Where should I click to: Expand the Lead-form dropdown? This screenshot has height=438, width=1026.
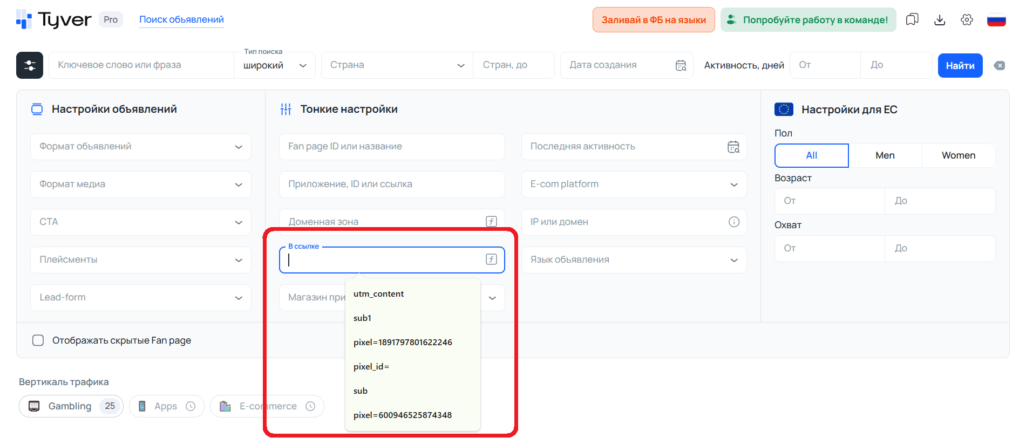click(x=141, y=298)
